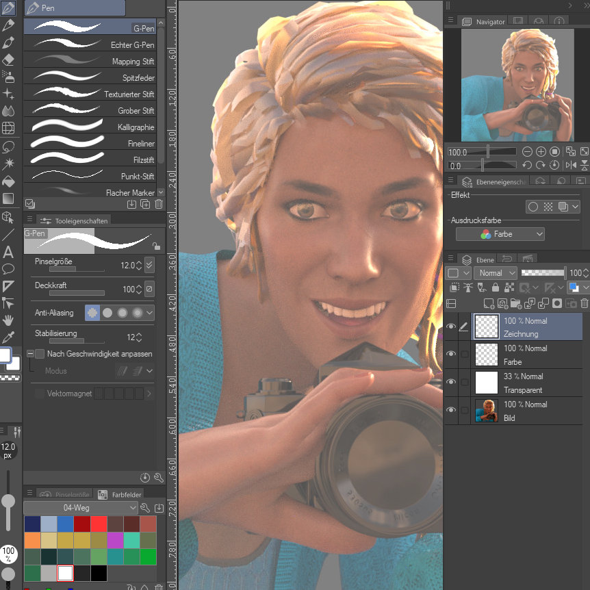Expand the 04-Weg color set dropdown
The width and height of the screenshot is (590, 590).
81,507
